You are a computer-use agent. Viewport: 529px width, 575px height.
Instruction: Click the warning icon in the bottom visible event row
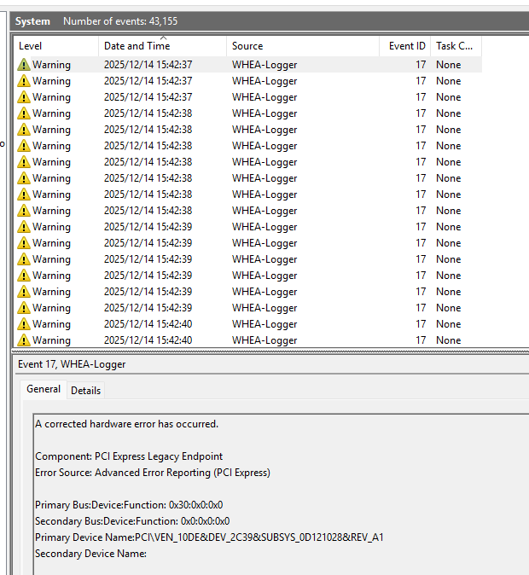(24, 340)
